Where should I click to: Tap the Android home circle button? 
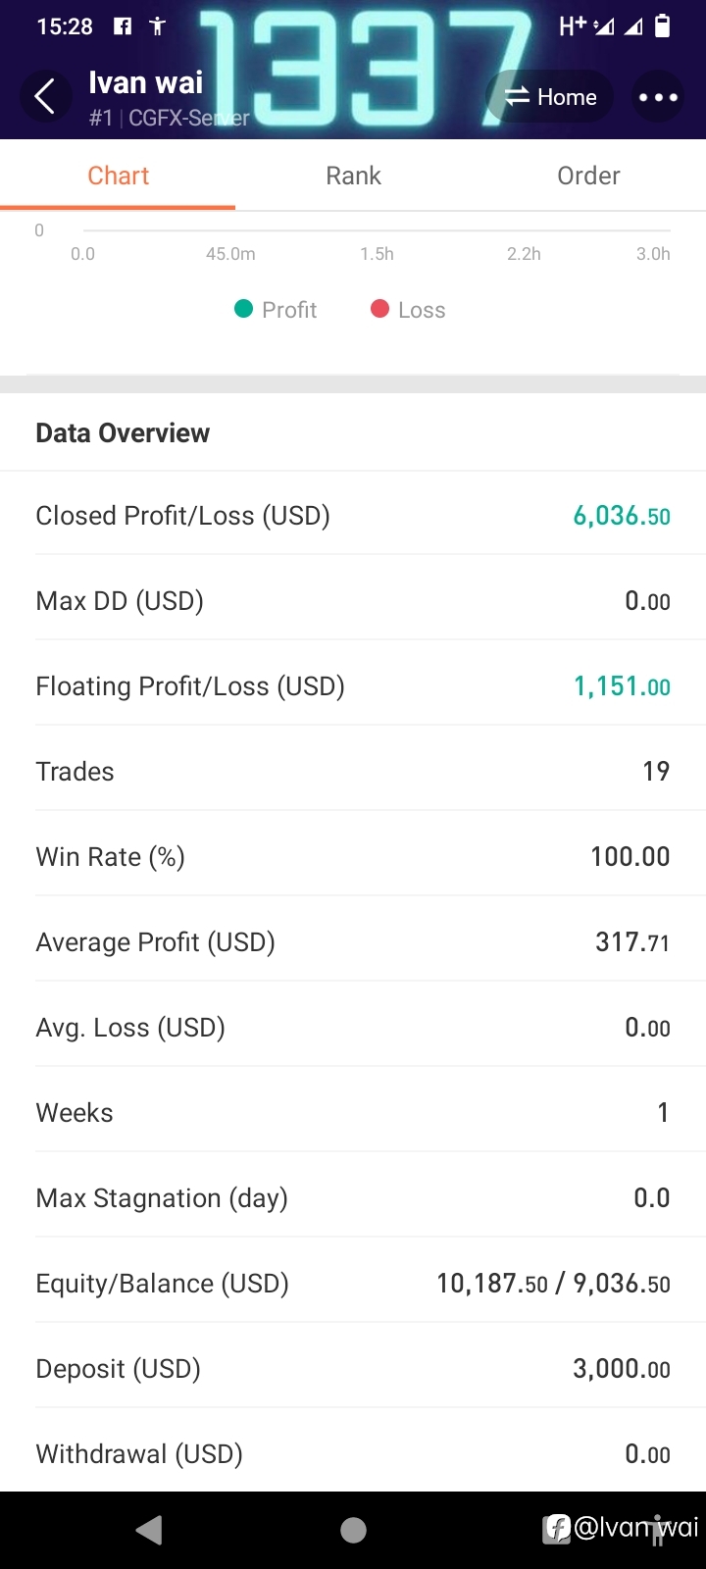pos(353,1530)
